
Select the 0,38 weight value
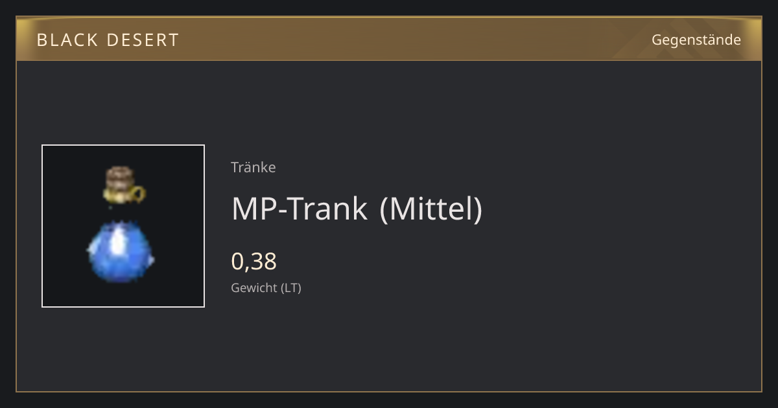coord(254,261)
